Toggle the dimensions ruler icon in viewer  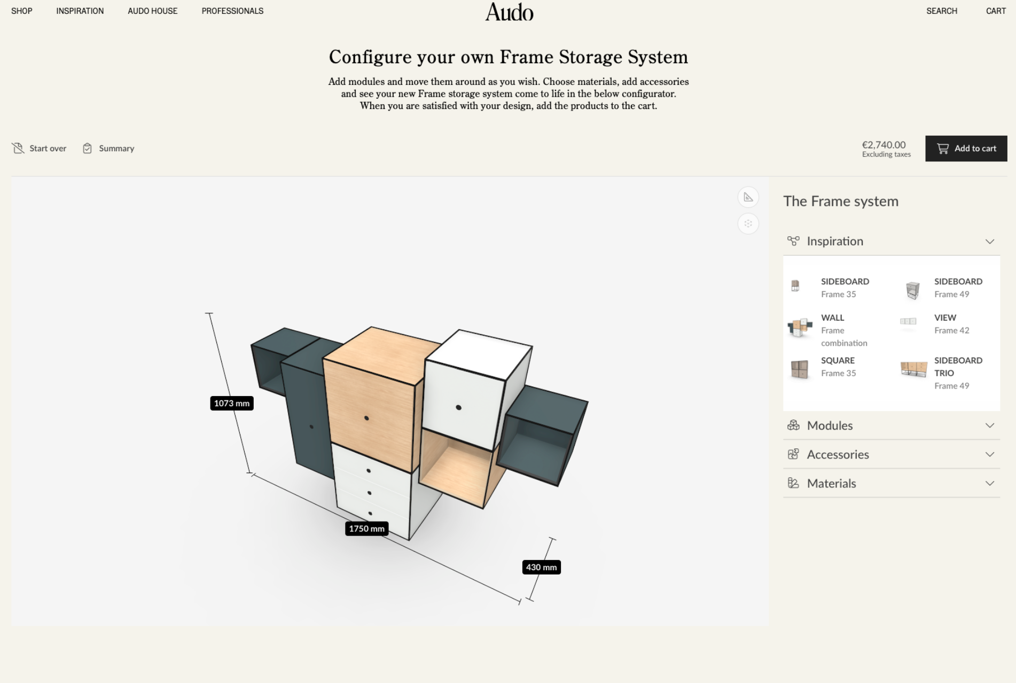(748, 197)
